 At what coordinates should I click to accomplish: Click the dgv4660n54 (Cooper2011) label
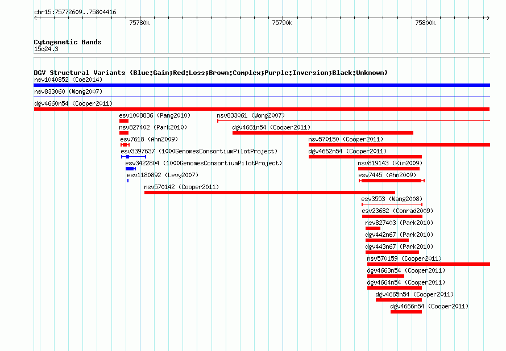tap(73, 103)
